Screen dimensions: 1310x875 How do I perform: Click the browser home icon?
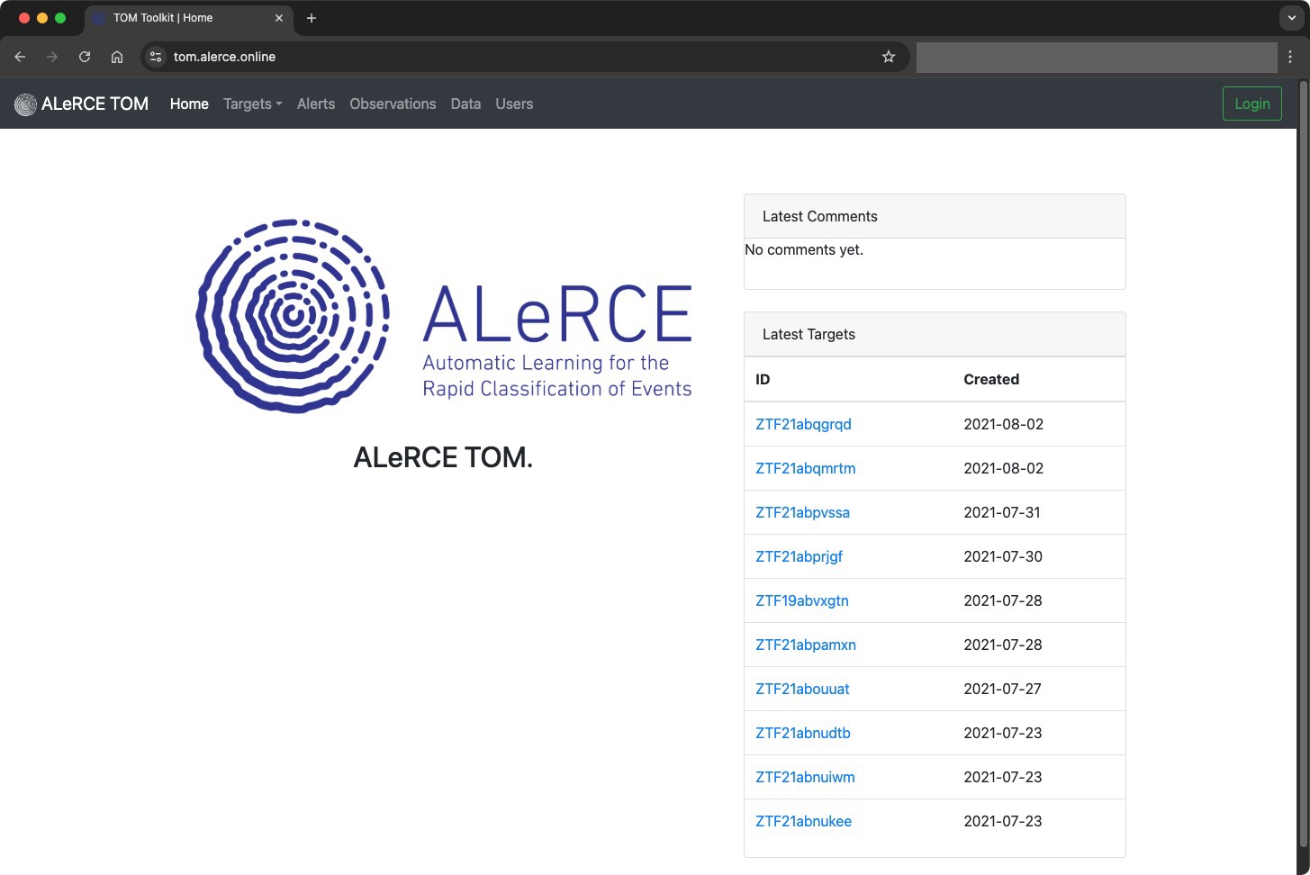pyautogui.click(x=117, y=57)
